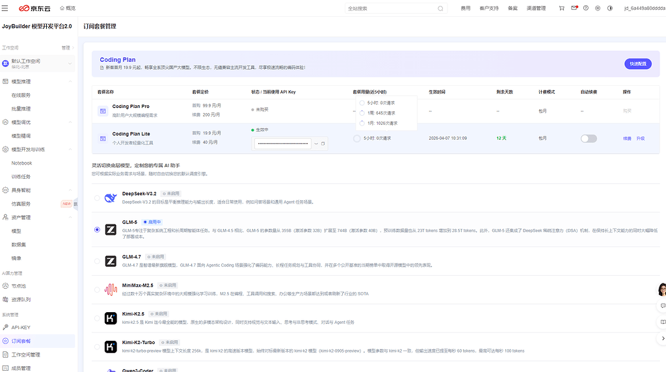This screenshot has width=666, height=372.
Task: Collapse the 模型推理 sidebar section
Action: [x=70, y=81]
